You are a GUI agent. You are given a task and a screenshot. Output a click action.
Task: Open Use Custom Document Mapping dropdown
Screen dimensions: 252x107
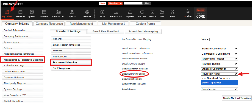205,39
